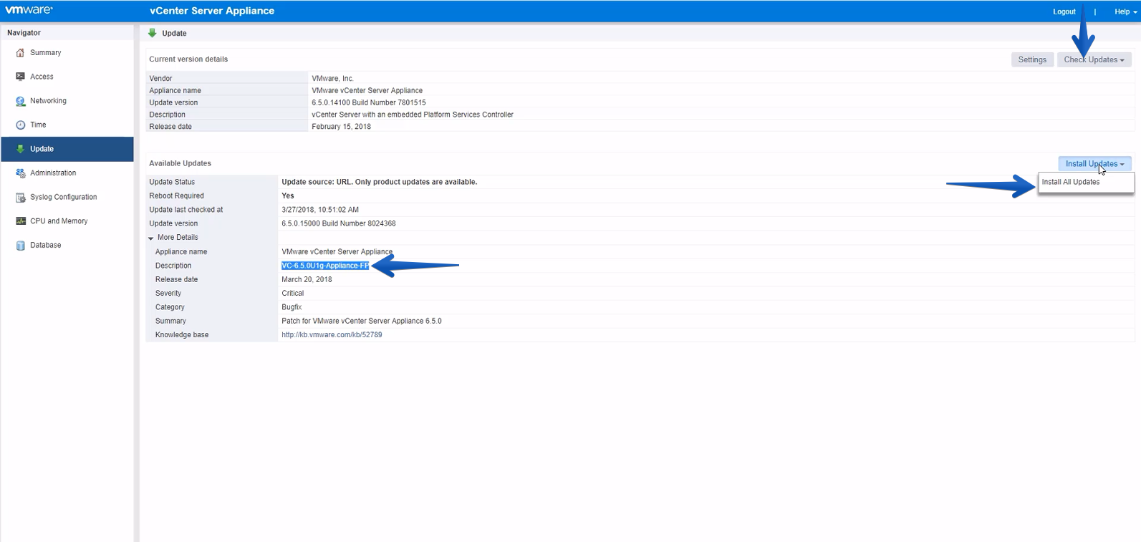Click the VMware logo

point(29,10)
